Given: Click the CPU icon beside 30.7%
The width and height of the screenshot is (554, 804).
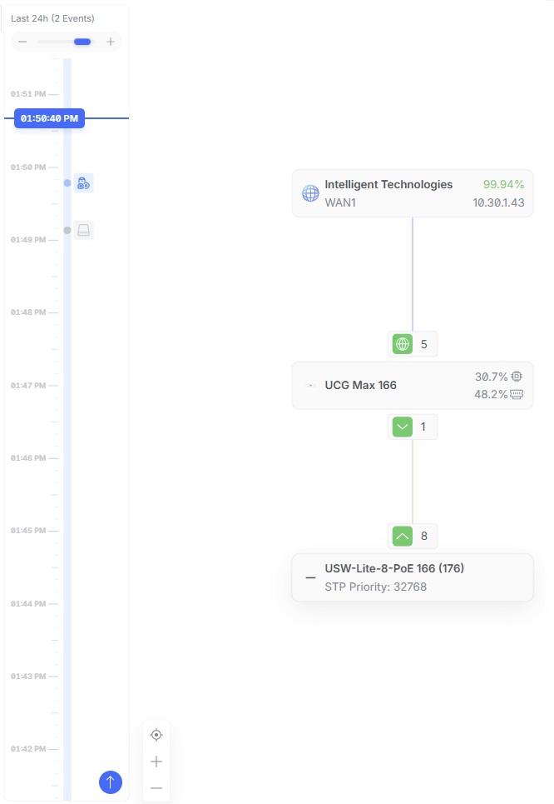Looking at the screenshot, I should 517,377.
